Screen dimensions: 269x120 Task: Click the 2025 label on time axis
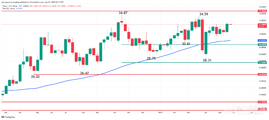pos(160,113)
